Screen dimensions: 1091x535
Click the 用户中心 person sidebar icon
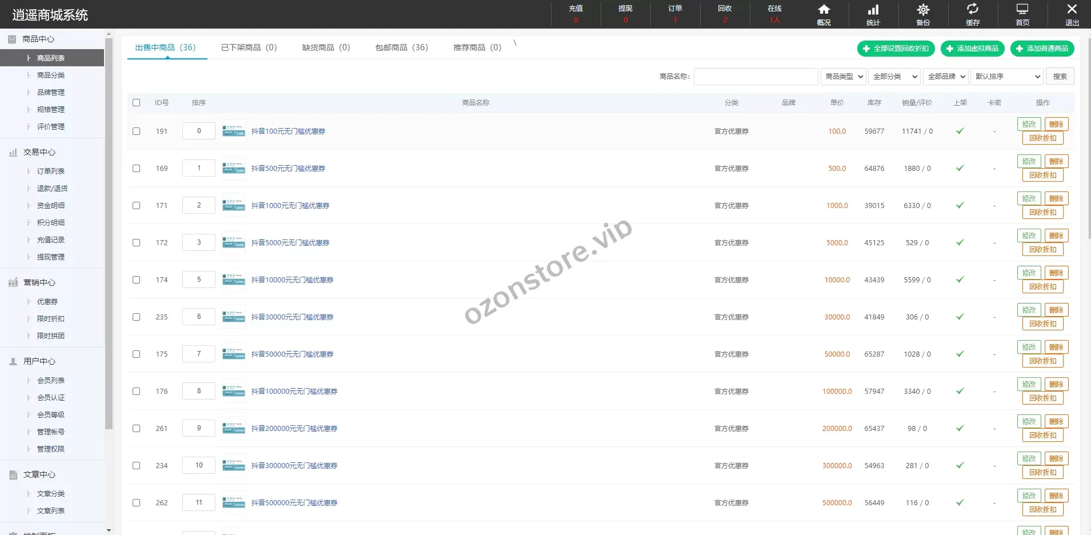tap(13, 362)
